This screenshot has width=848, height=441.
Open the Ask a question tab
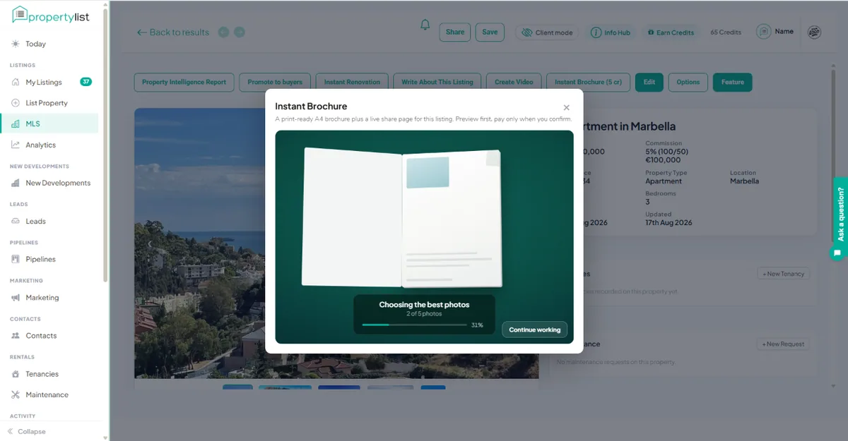840,214
